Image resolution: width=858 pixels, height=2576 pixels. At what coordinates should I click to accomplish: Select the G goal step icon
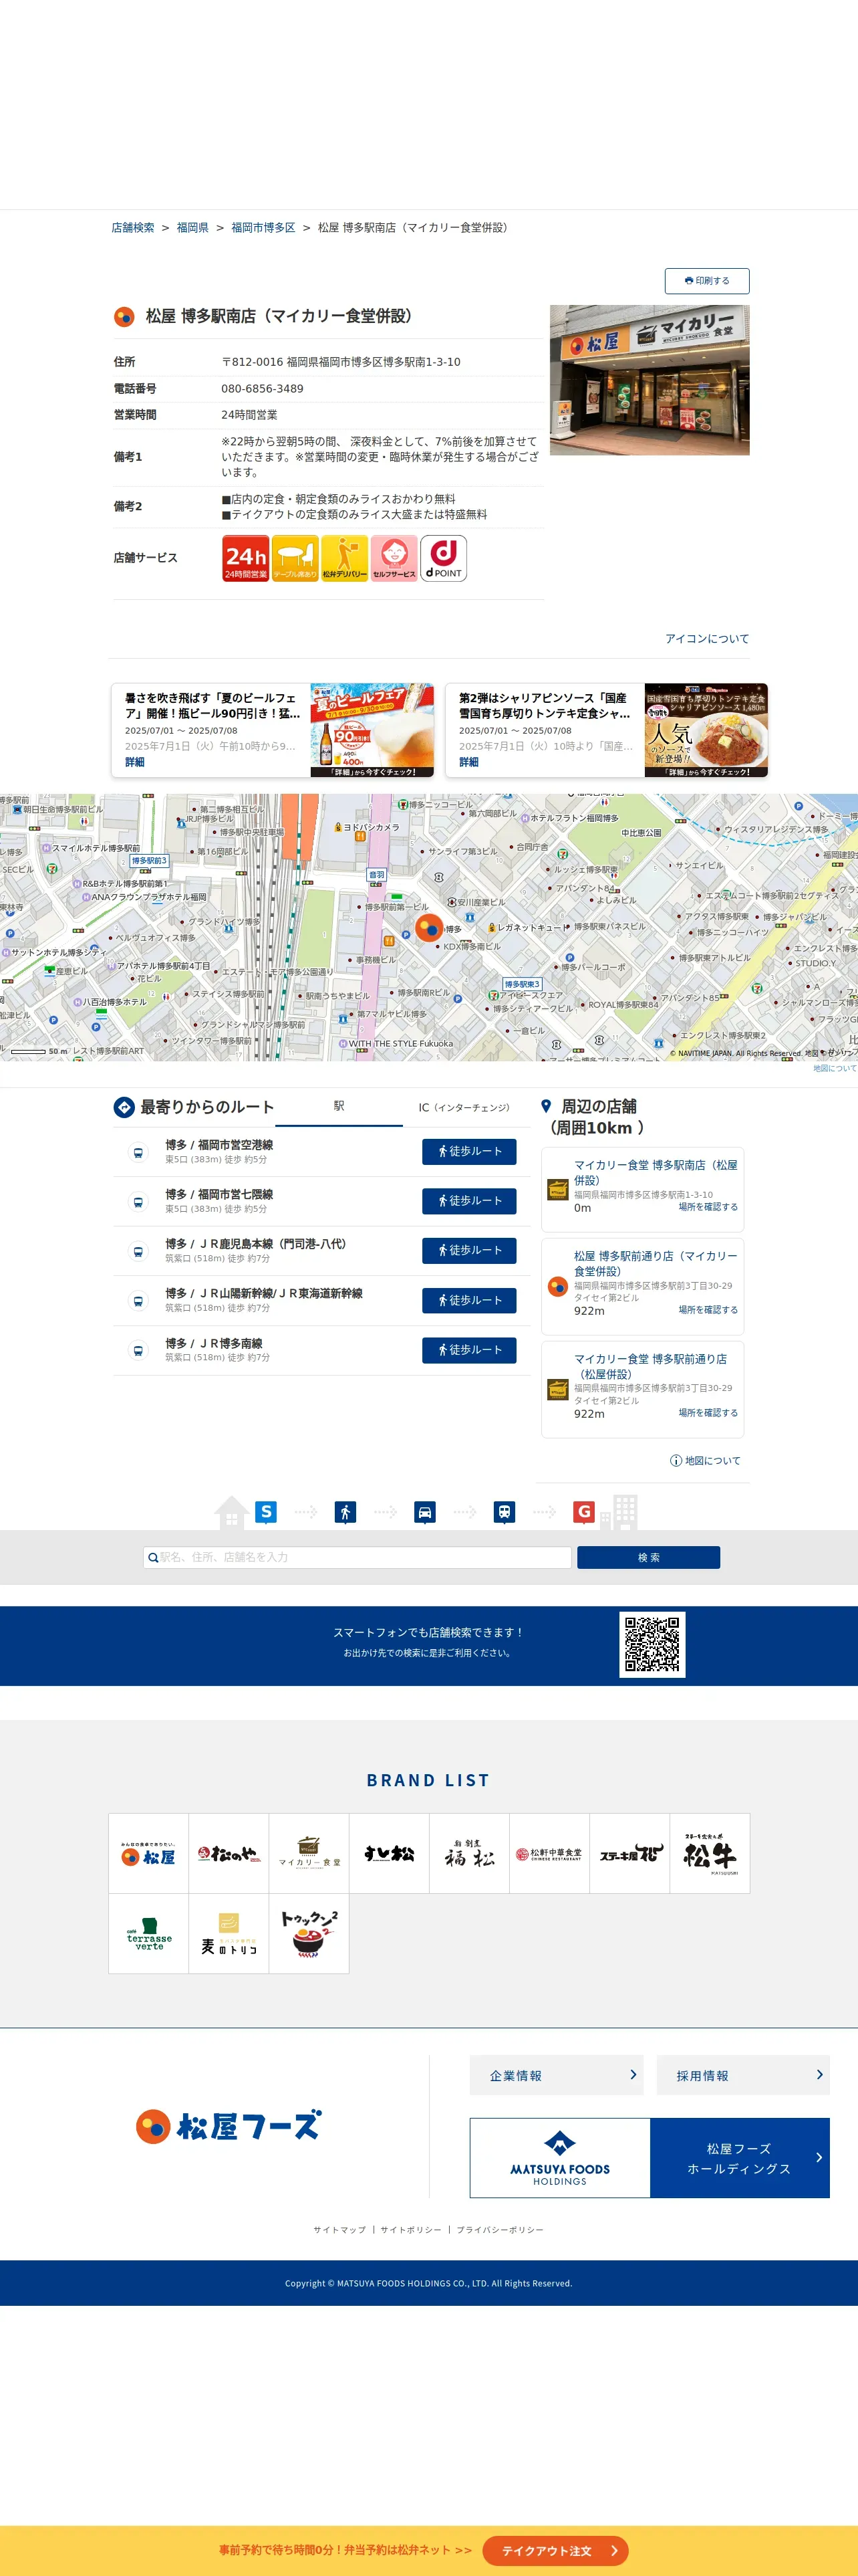click(x=584, y=1511)
